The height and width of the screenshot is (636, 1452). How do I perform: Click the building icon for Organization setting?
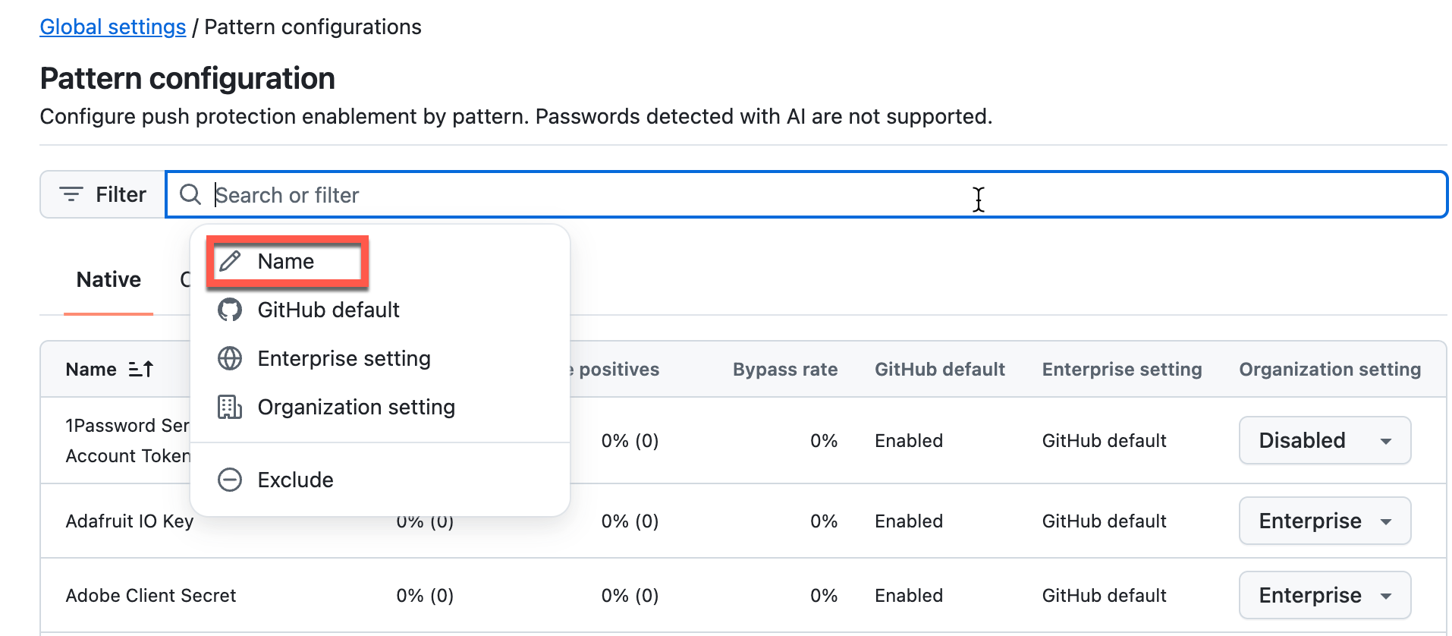tap(230, 408)
